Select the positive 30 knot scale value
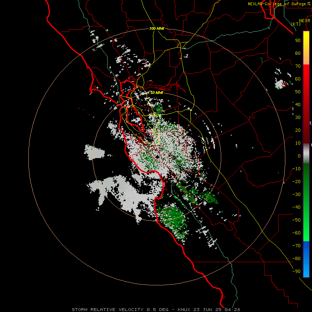Image resolution: width=312 pixels, height=312 pixels. click(298, 118)
